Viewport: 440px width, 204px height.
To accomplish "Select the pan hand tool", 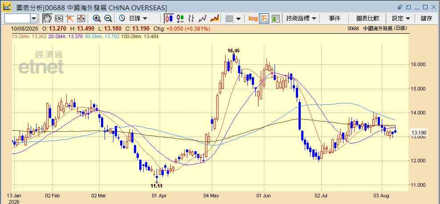I will [x=48, y=19].
